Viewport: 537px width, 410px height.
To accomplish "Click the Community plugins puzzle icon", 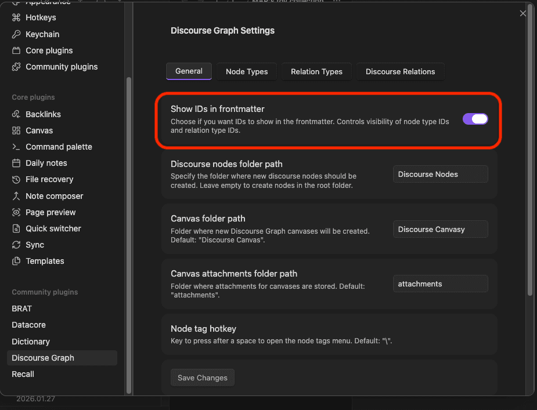I will 16,67.
